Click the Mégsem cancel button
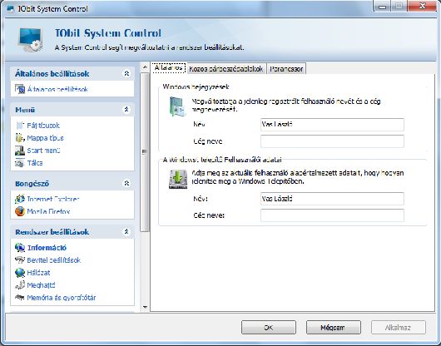Viewport: 441px width, 346px height. pos(334,328)
